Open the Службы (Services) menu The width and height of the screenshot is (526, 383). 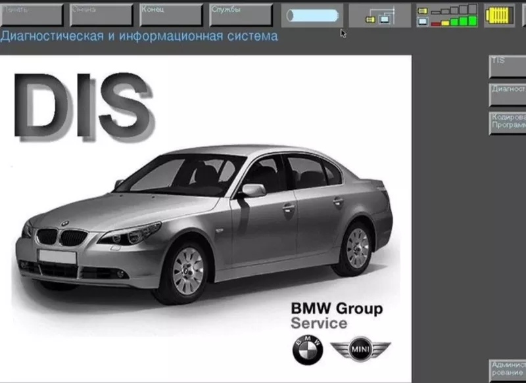pyautogui.click(x=240, y=14)
